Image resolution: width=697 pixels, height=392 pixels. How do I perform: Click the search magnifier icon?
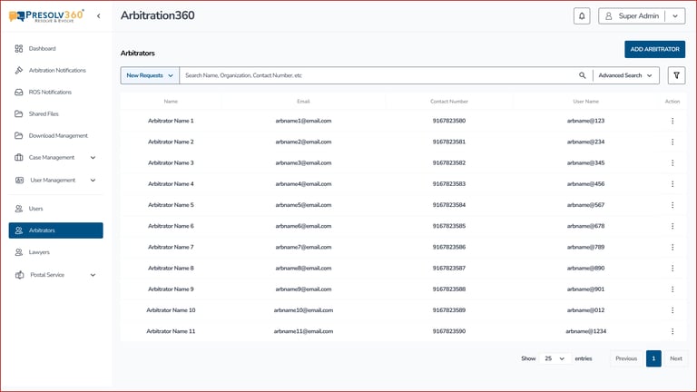click(x=583, y=75)
